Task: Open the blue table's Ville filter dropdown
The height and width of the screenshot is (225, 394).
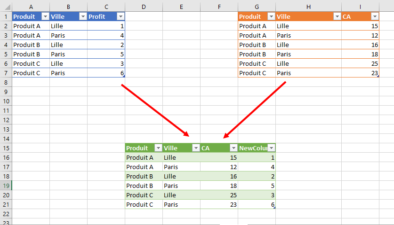Action: [82, 16]
